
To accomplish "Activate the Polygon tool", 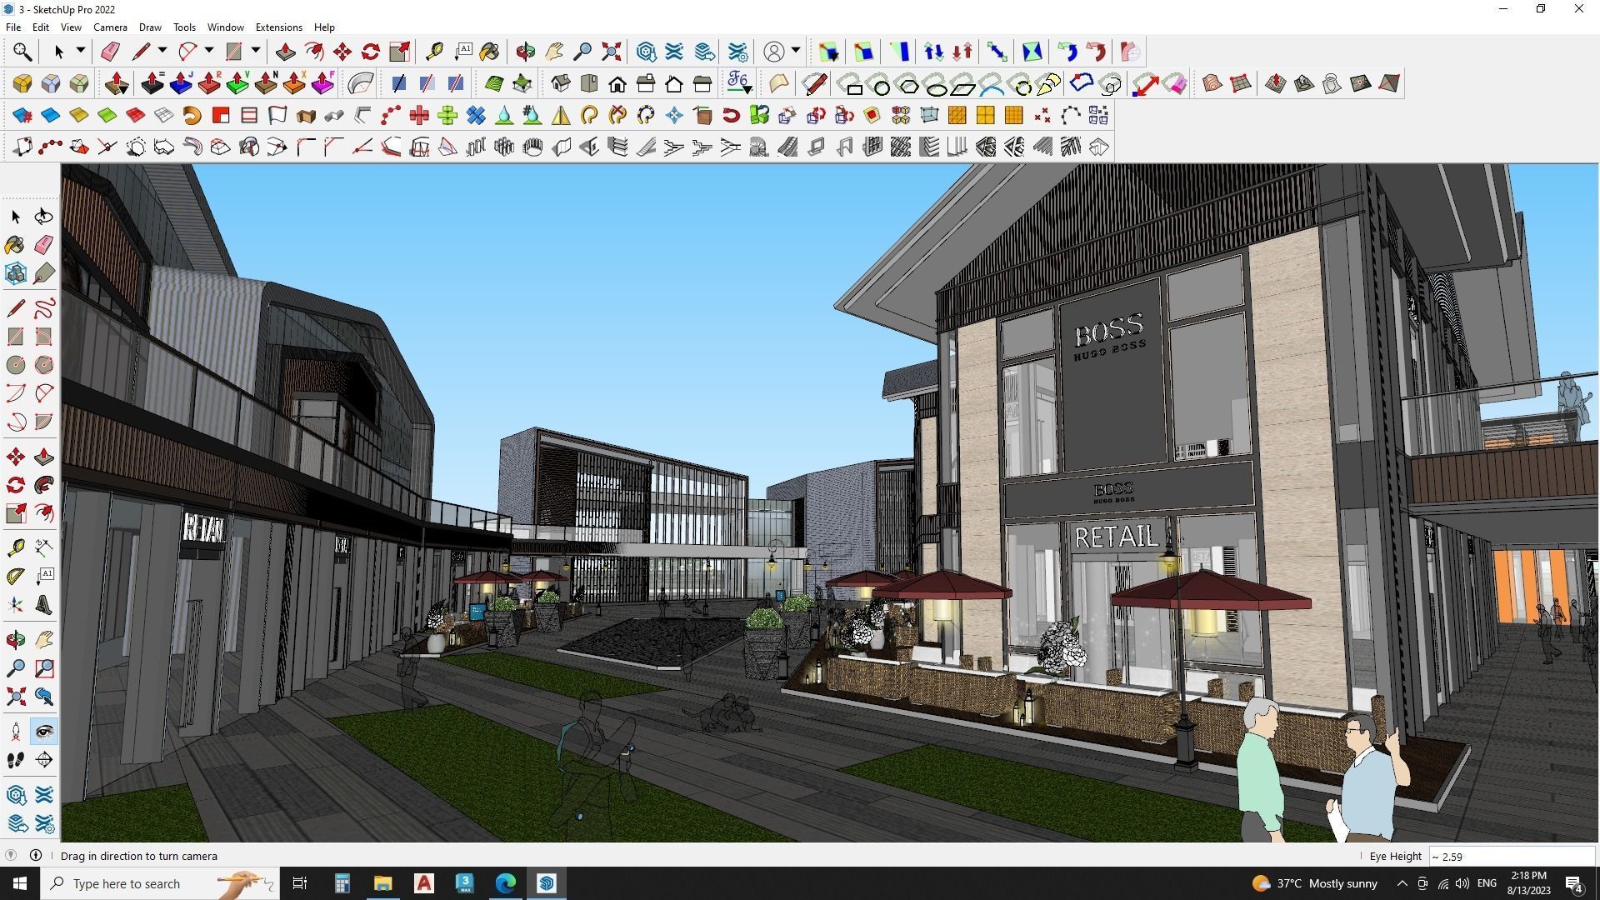I will [x=44, y=364].
